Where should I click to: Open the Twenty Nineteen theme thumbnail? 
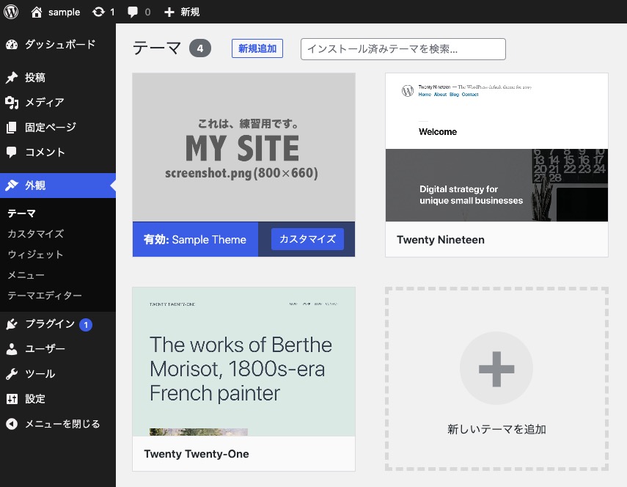click(496, 147)
